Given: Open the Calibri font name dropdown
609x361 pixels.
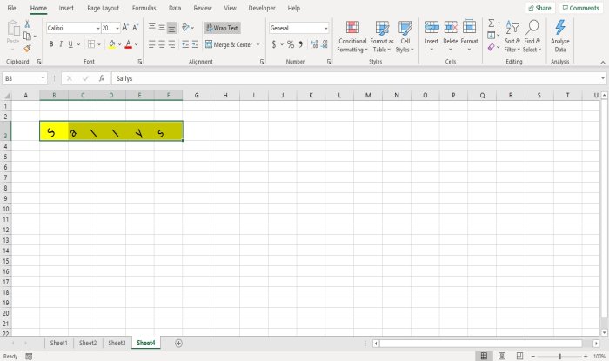Looking at the screenshot, I should click(x=97, y=28).
